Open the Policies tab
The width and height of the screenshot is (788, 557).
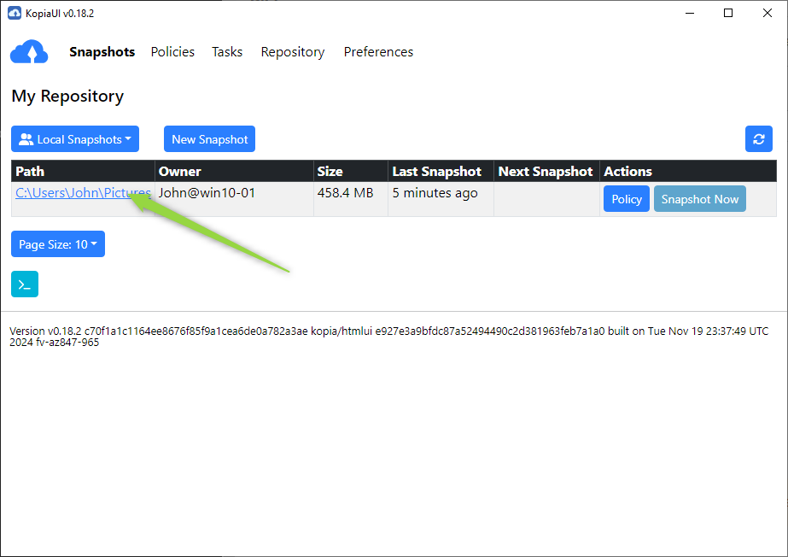pos(172,52)
